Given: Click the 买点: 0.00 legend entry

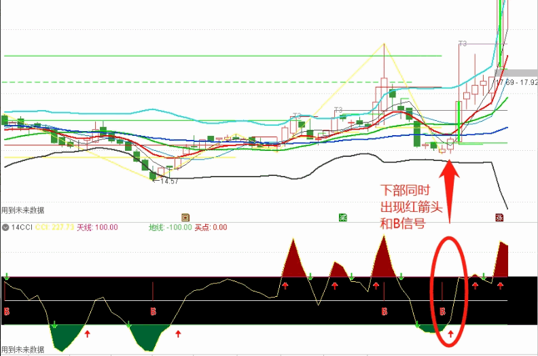Looking at the screenshot, I should pos(211,228).
